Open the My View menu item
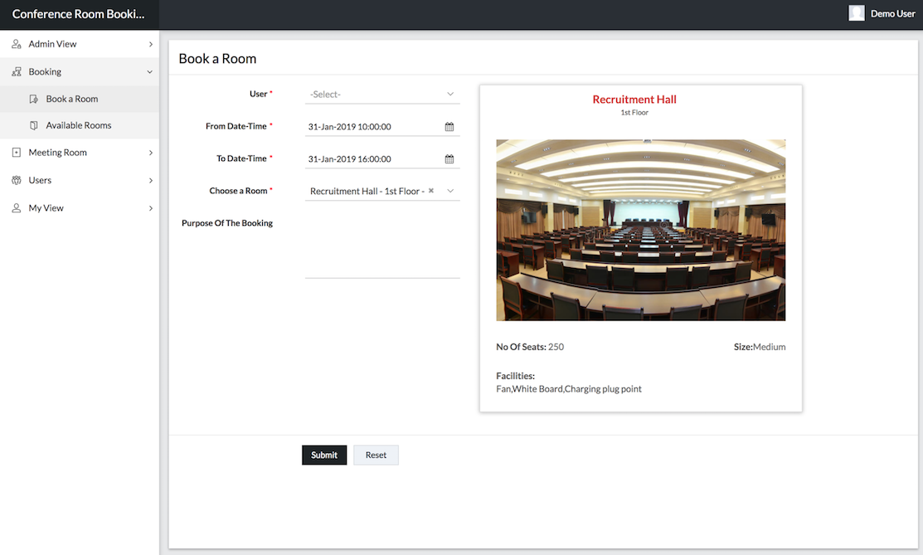 [80, 208]
